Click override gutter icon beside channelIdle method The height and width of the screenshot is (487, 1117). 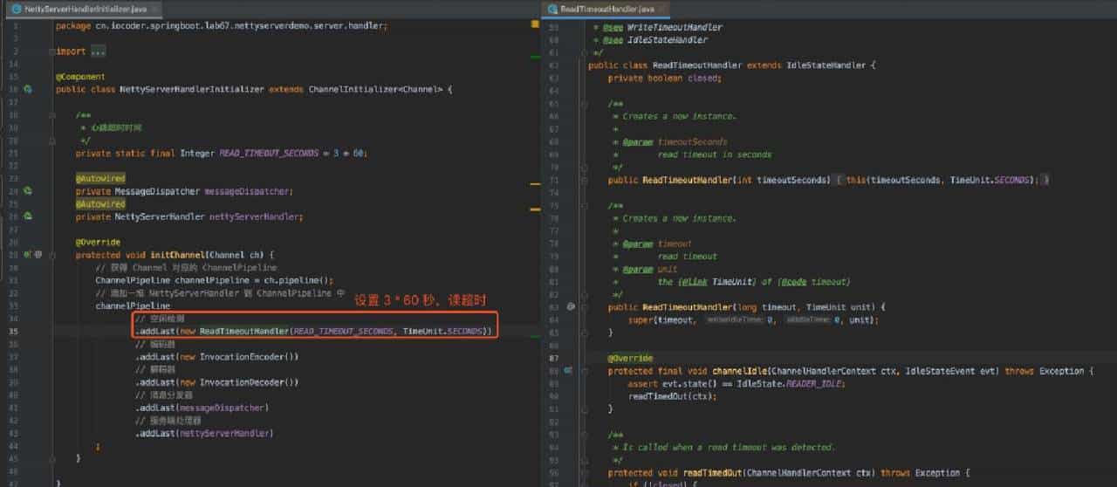tap(568, 371)
